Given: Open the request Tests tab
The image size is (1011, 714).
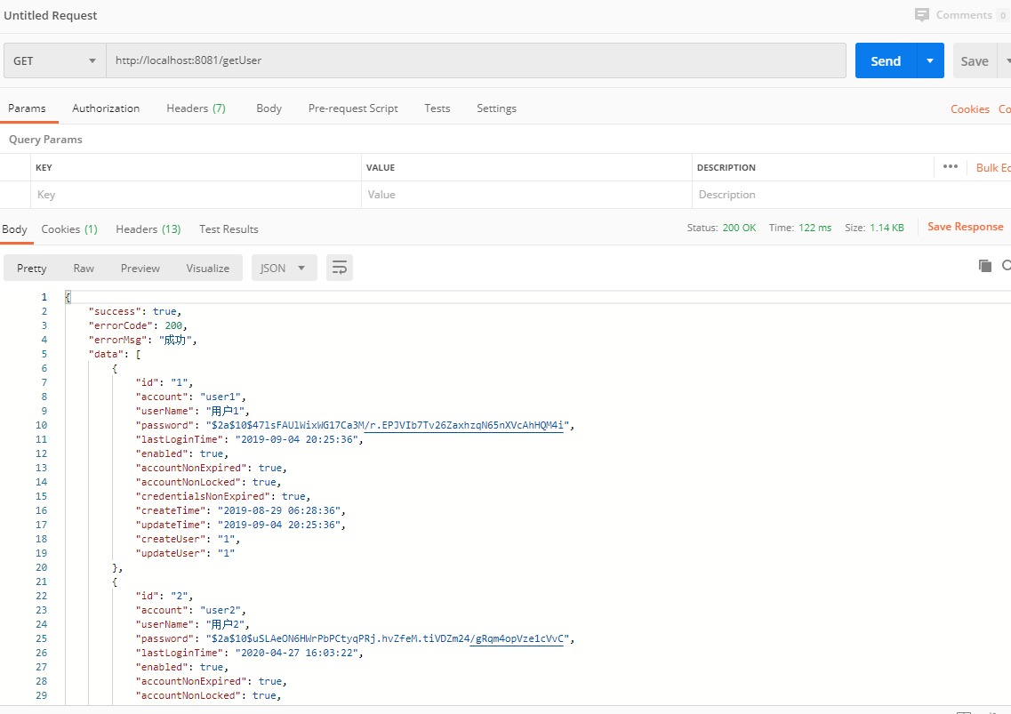Looking at the screenshot, I should 437,108.
